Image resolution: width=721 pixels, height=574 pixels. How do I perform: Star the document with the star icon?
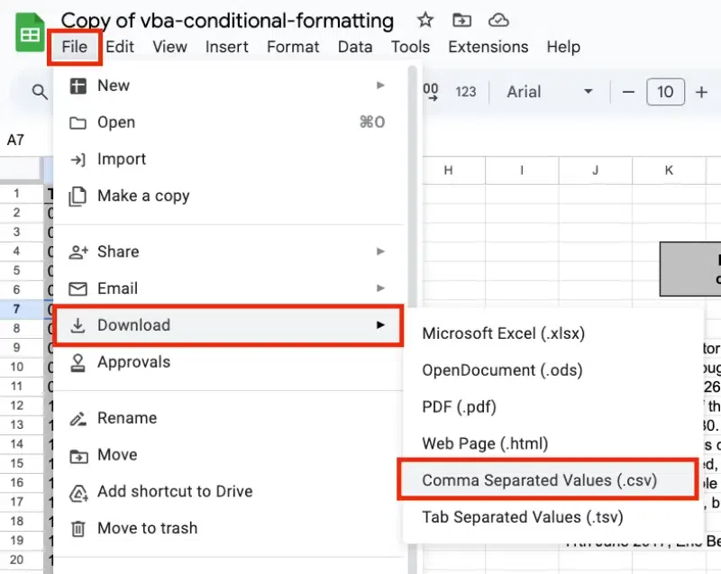[425, 20]
